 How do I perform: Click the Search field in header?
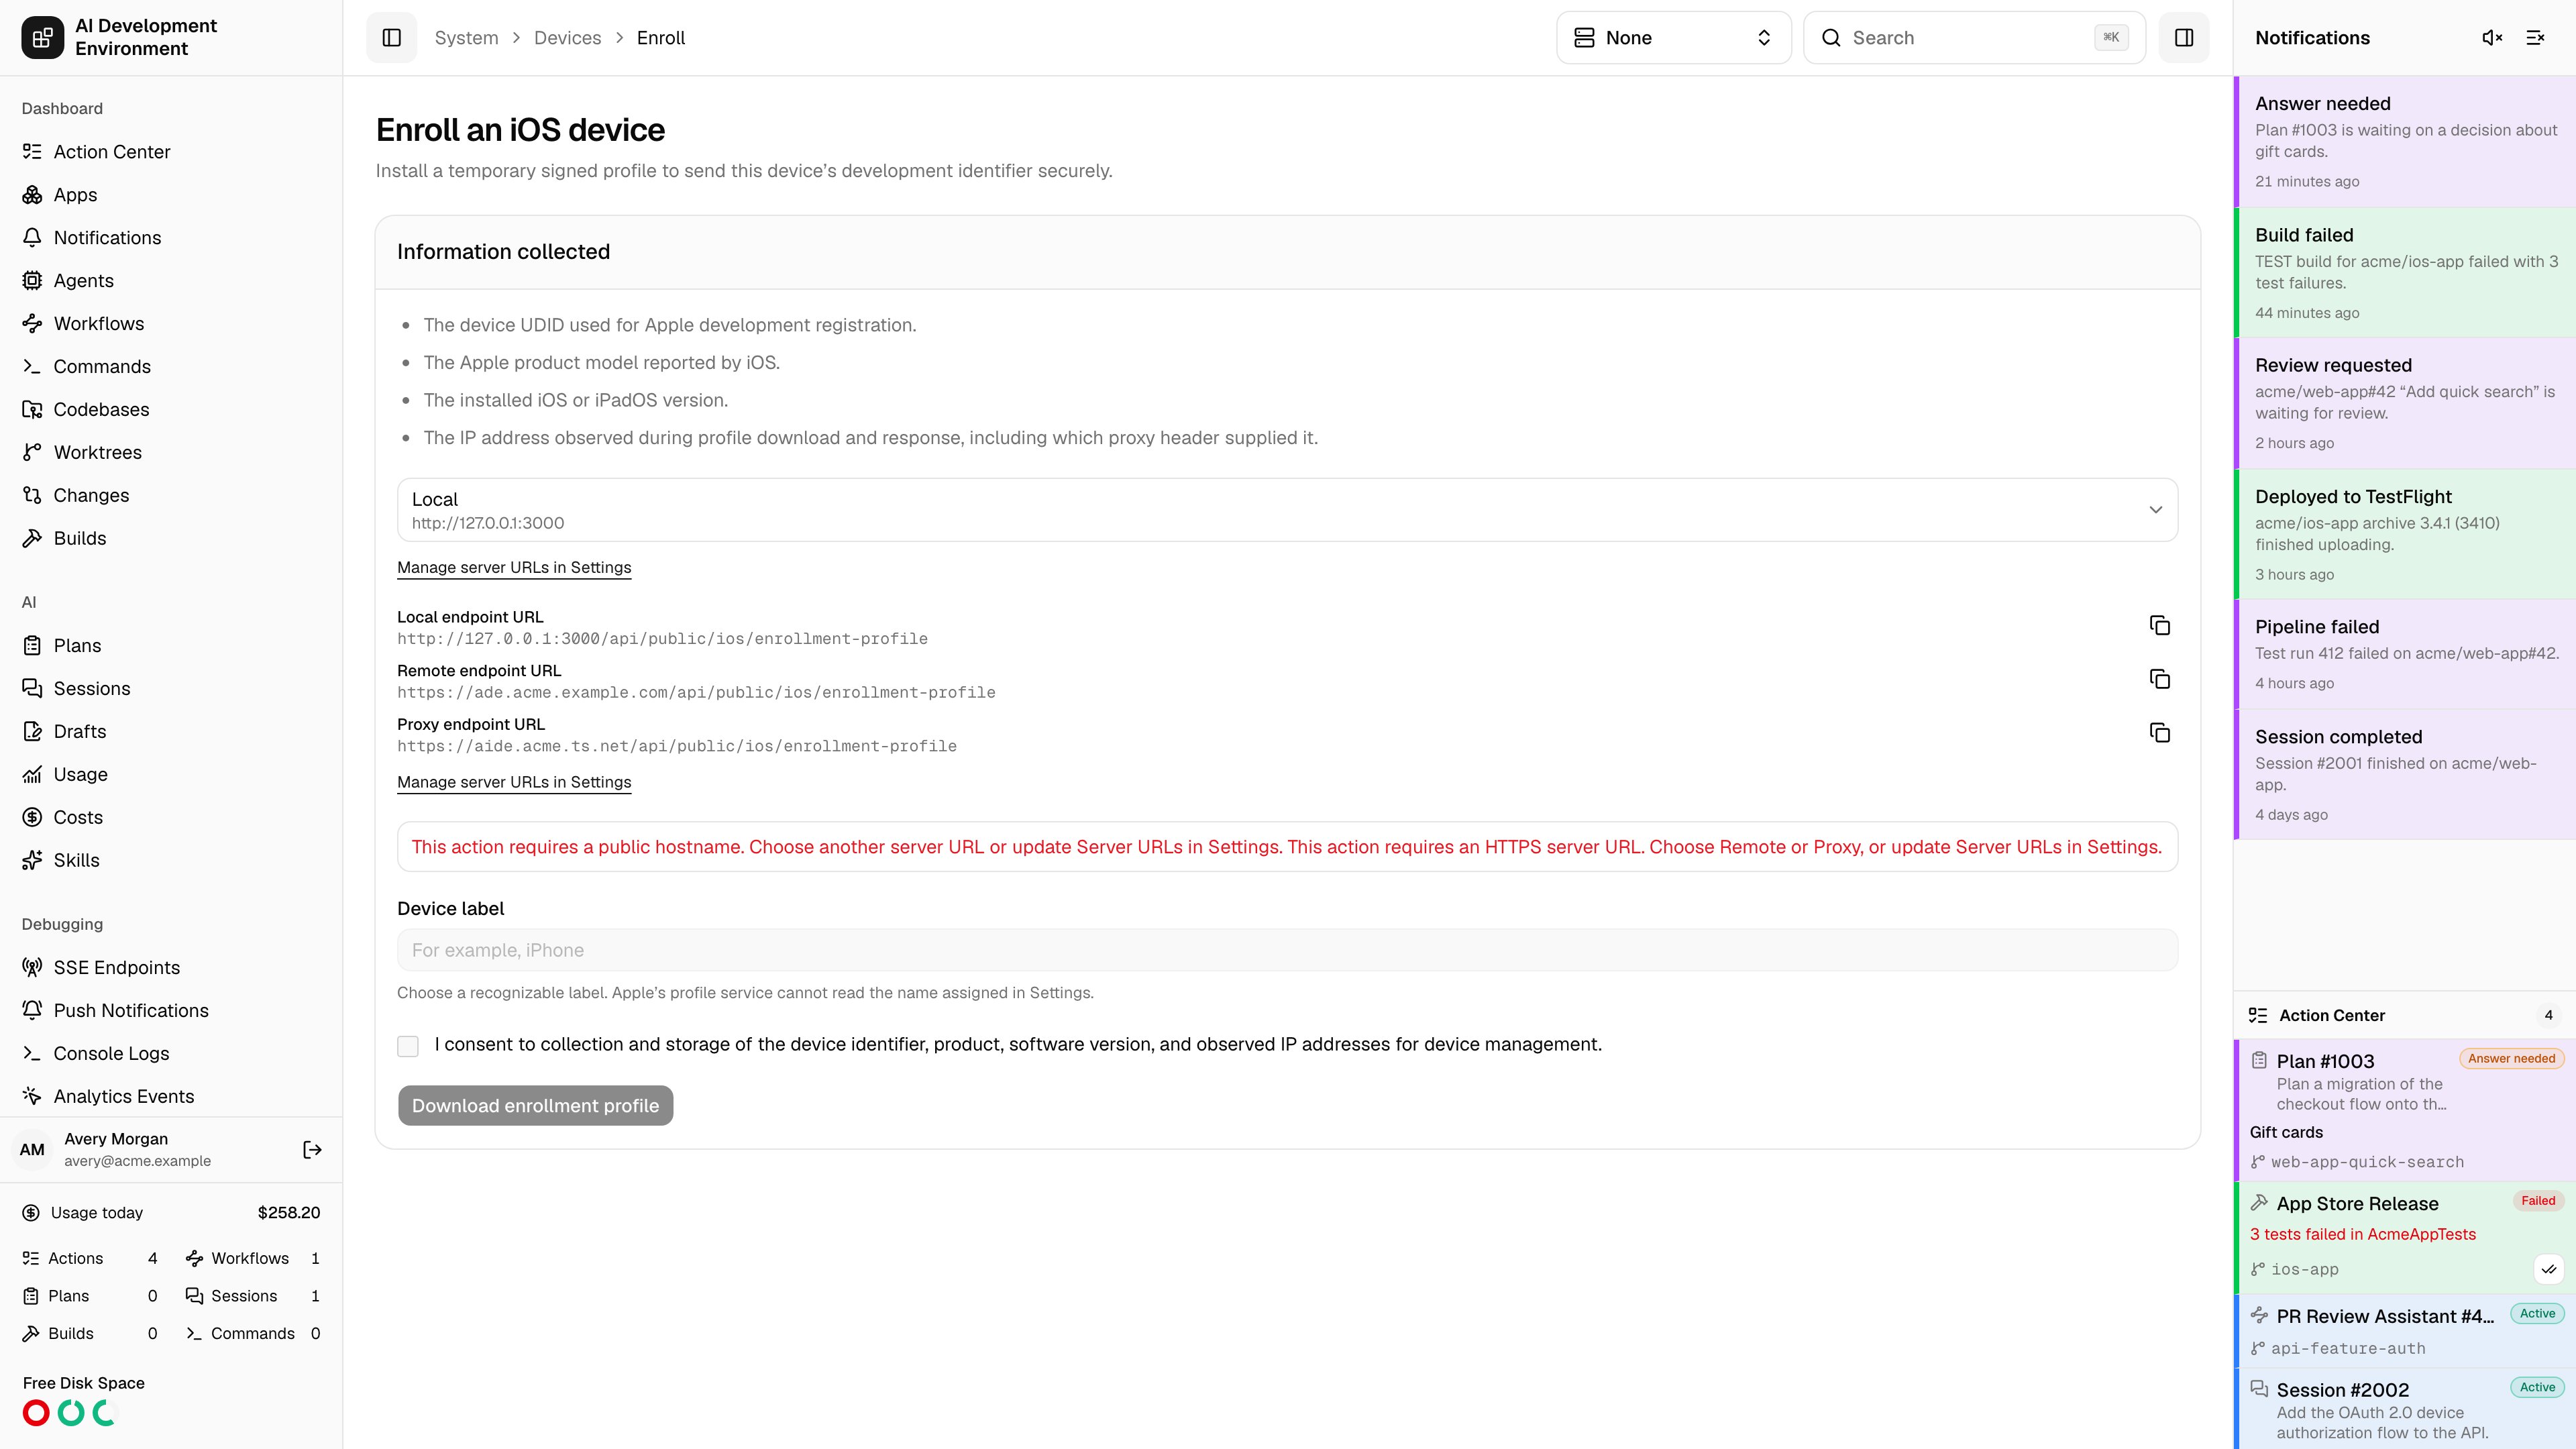point(1974,38)
